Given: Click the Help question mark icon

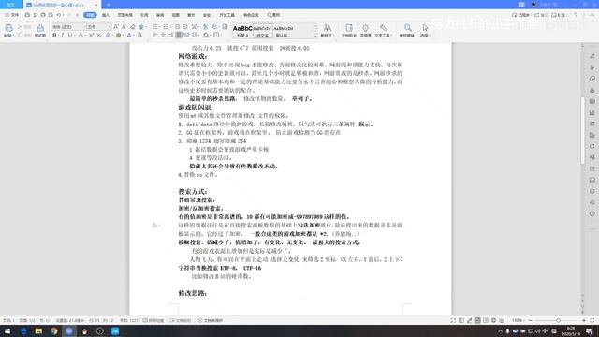Looking at the screenshot, I should point(576,15).
